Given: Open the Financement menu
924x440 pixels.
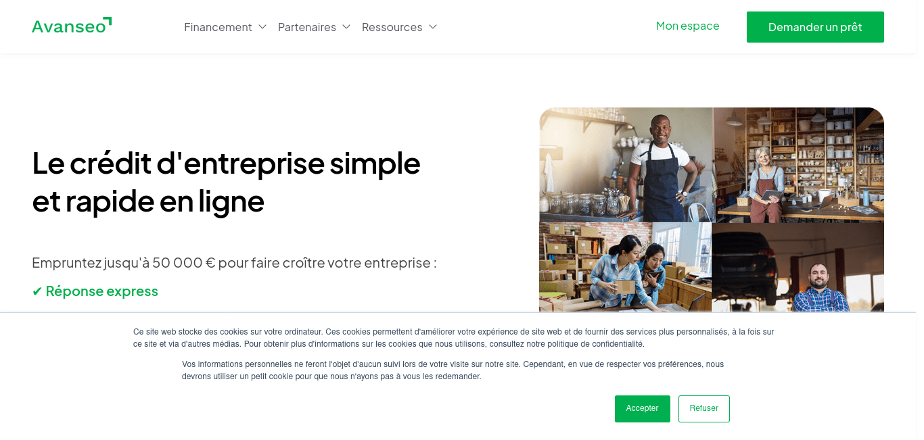Looking at the screenshot, I should pos(218,27).
